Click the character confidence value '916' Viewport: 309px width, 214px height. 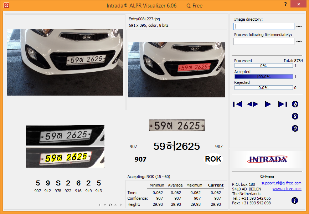pyautogui.click(x=78, y=191)
